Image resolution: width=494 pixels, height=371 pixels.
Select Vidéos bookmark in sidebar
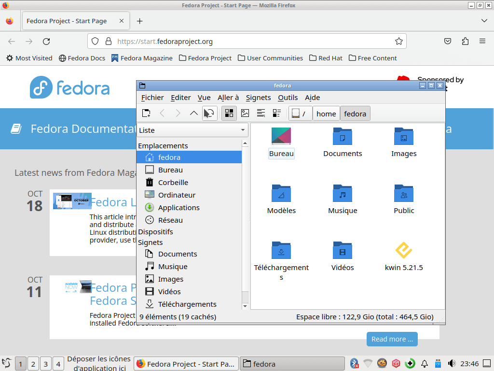[x=189, y=292]
